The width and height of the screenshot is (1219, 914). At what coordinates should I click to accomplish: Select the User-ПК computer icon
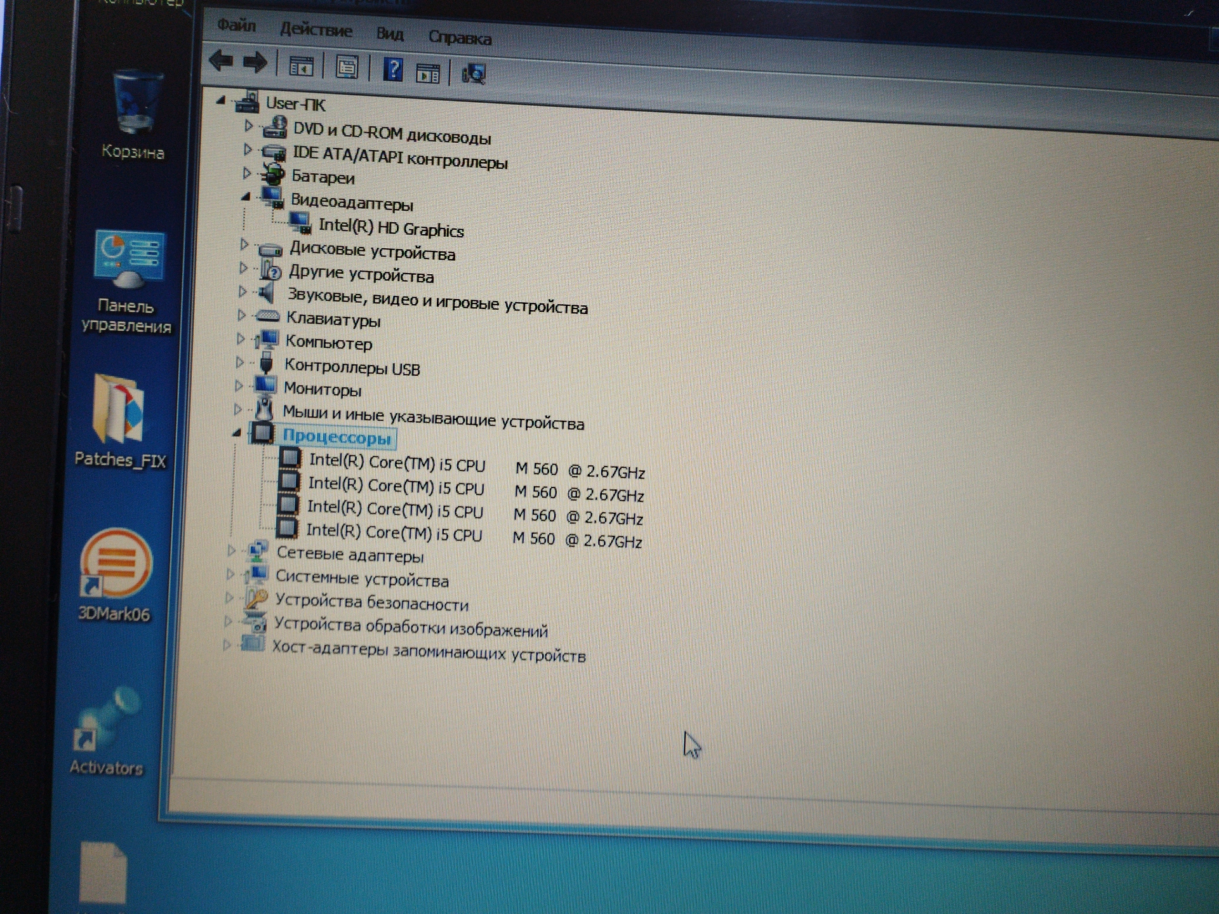tap(247, 102)
